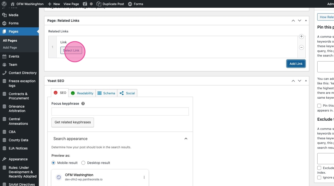Move Yoast SEO panel up
This screenshot has width=334, height=186.
coord(293,81)
